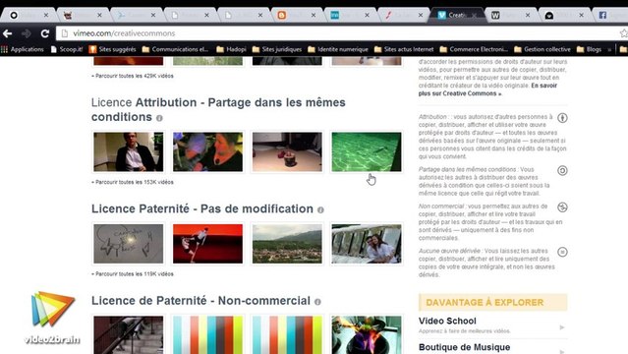Click the browser forward arrow

27,33
